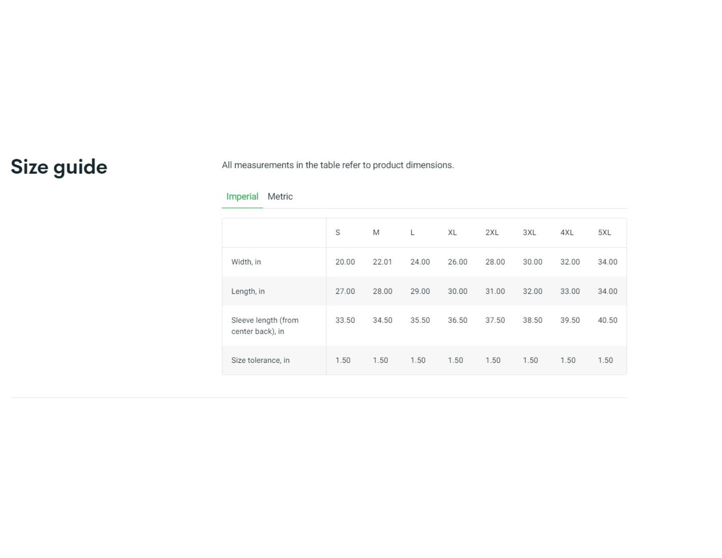The image size is (722, 558).
Task: Select the 27.00 length value for S
Action: [345, 291]
